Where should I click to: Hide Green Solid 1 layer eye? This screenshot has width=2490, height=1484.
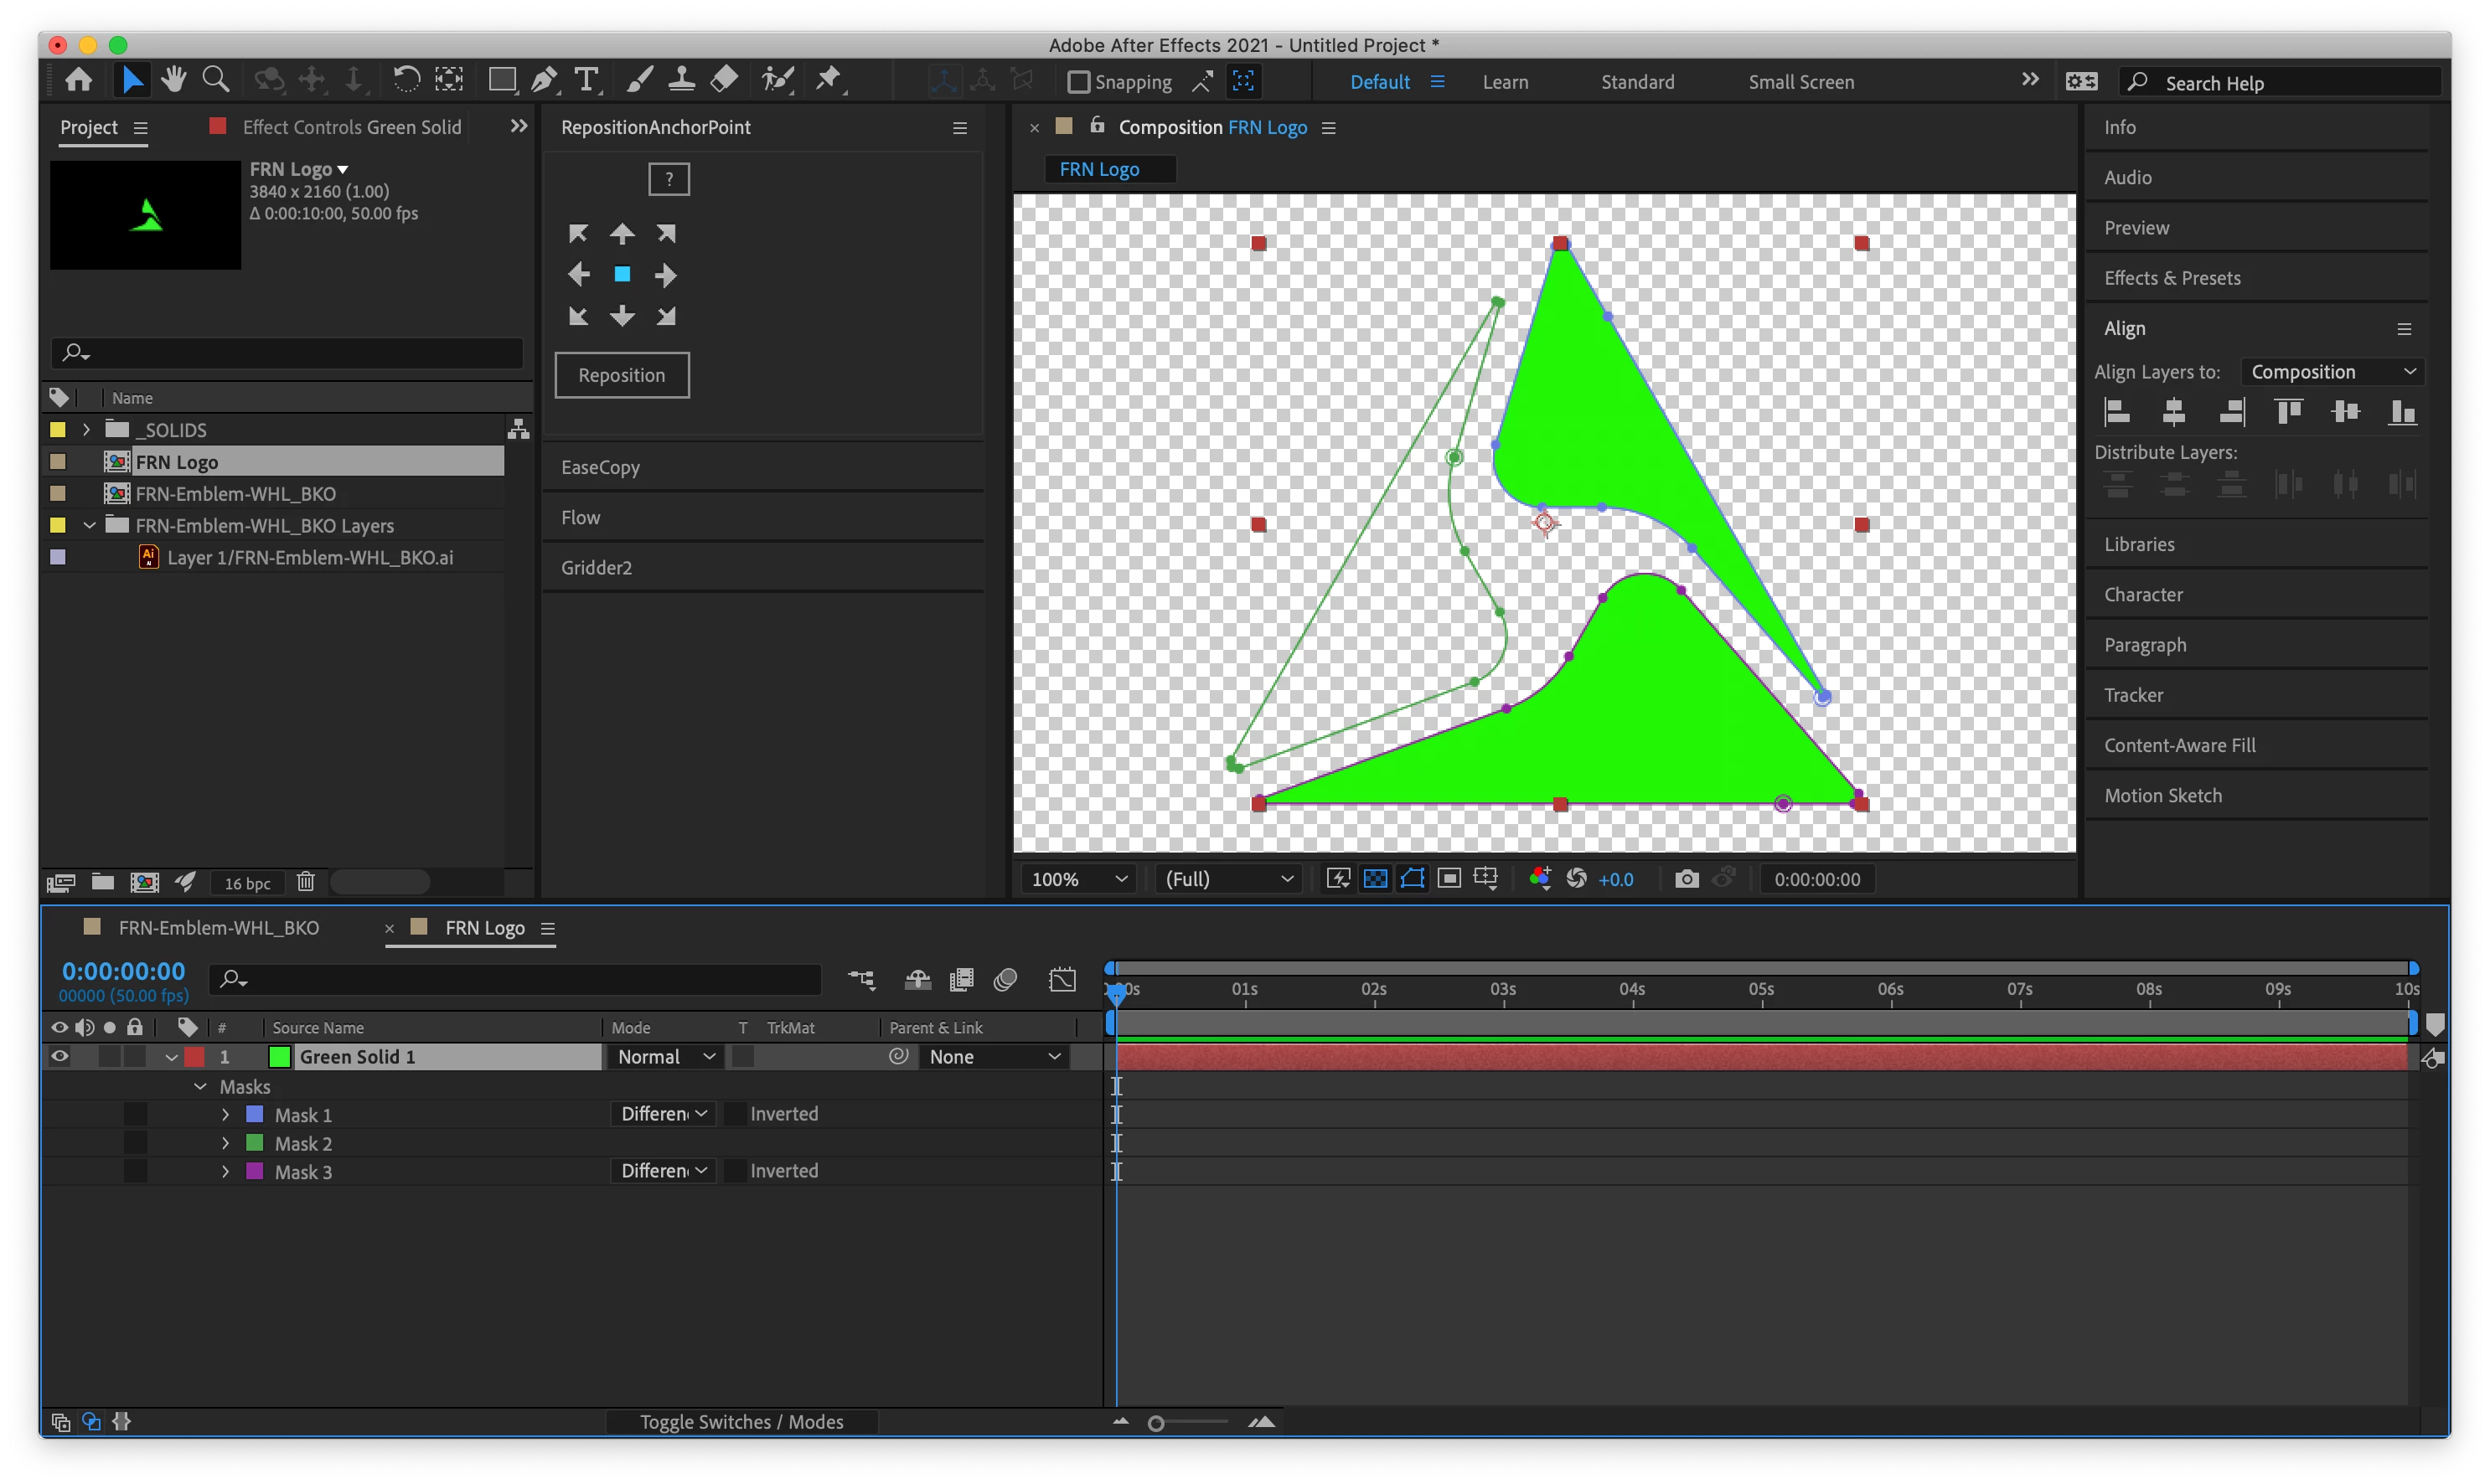60,1057
